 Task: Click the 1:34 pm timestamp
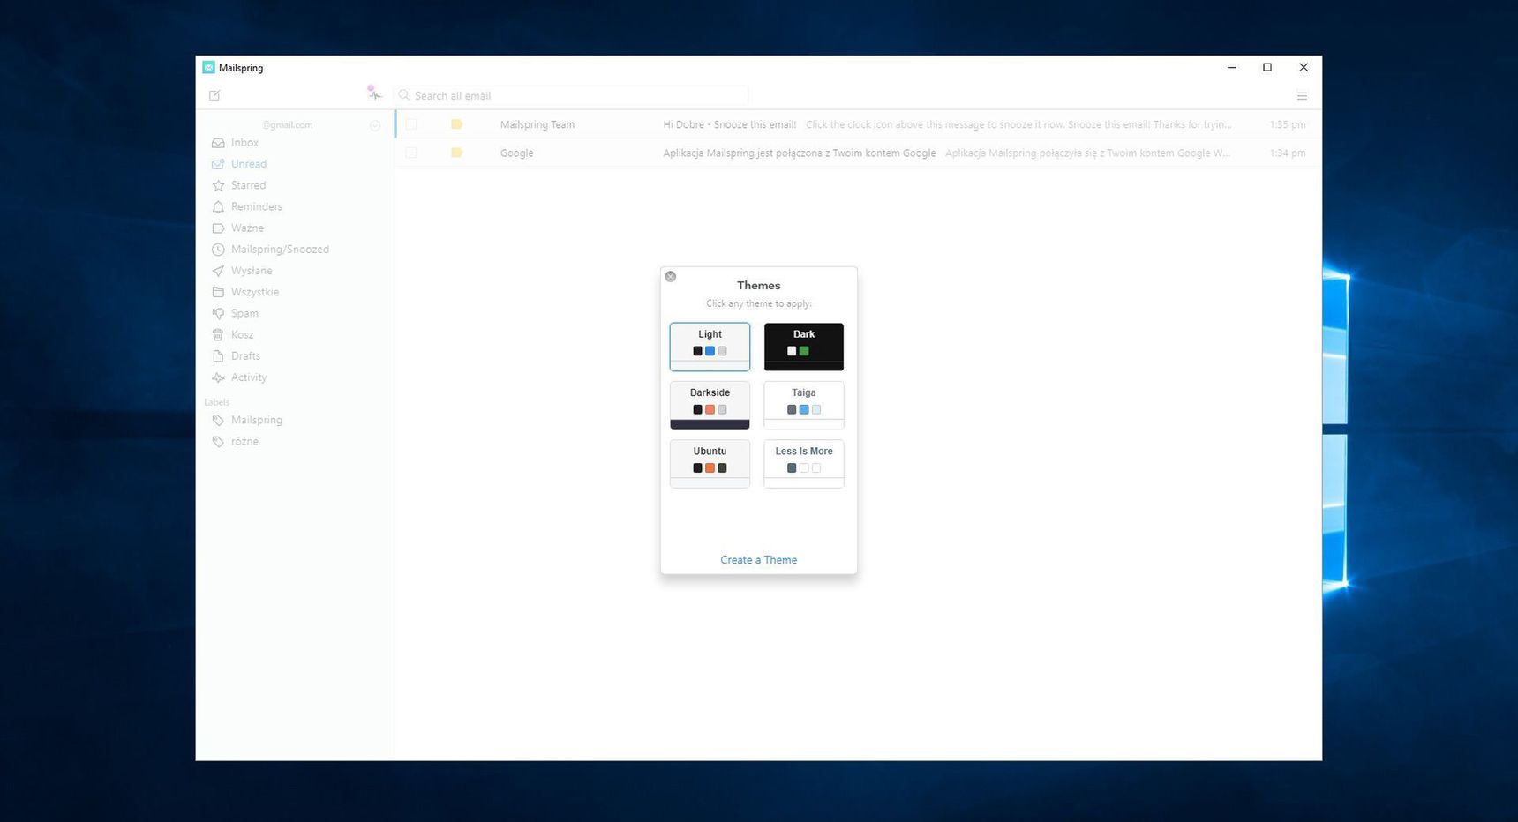coord(1287,153)
